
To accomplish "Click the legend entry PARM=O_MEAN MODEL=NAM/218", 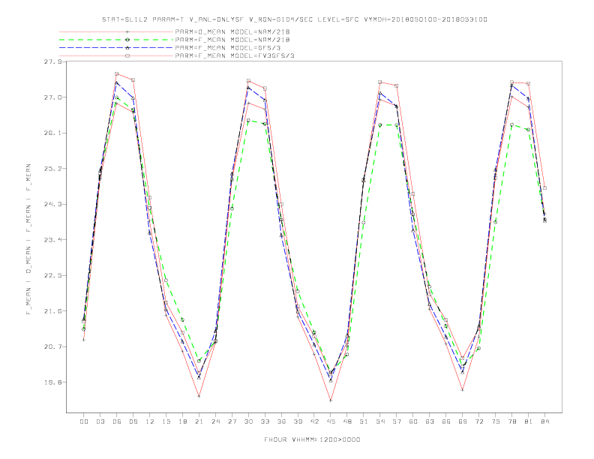I will point(232,31).
